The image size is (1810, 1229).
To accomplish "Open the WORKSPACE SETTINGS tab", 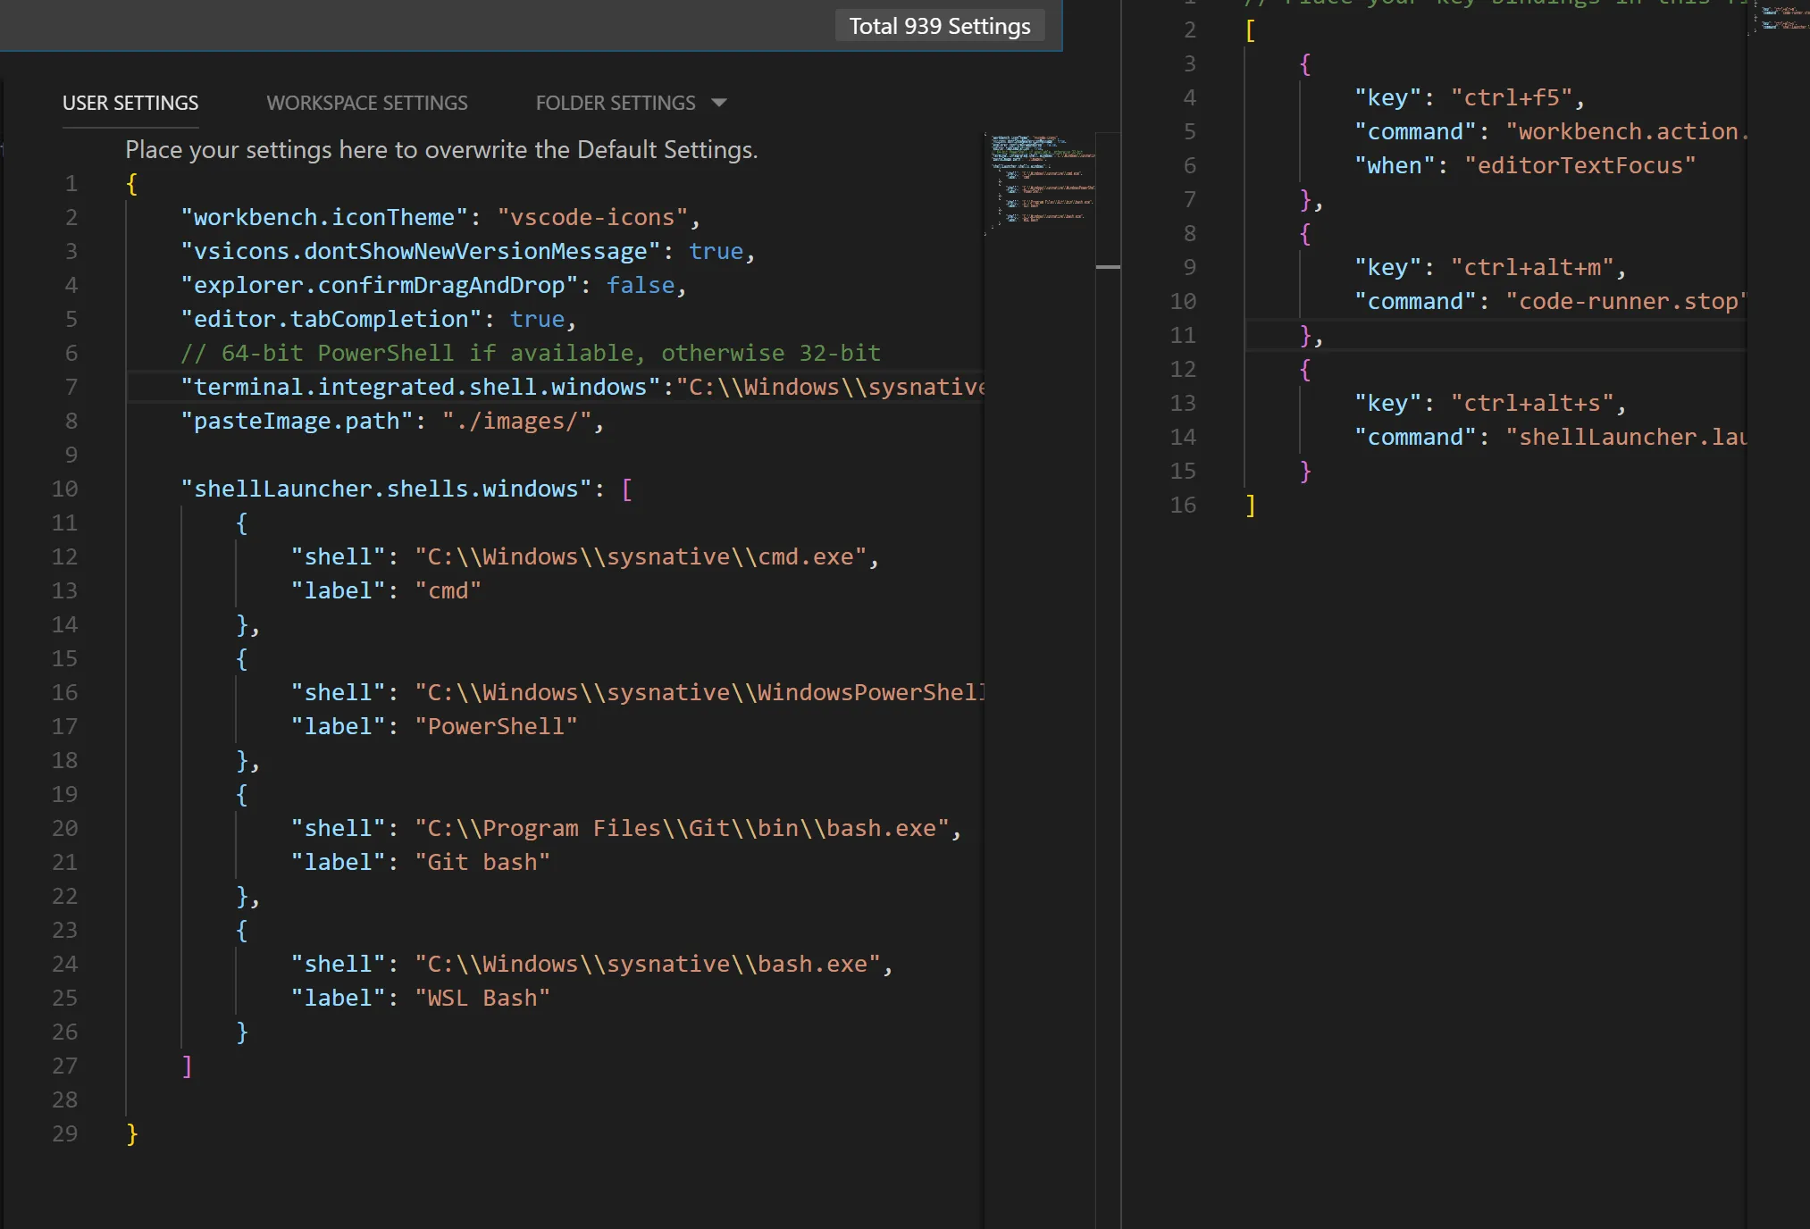I will (366, 103).
